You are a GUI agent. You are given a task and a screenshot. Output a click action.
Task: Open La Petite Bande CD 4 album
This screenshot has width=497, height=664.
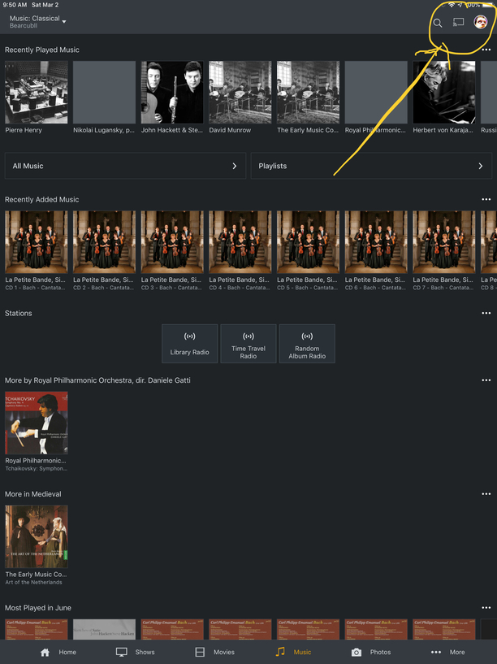click(x=240, y=242)
